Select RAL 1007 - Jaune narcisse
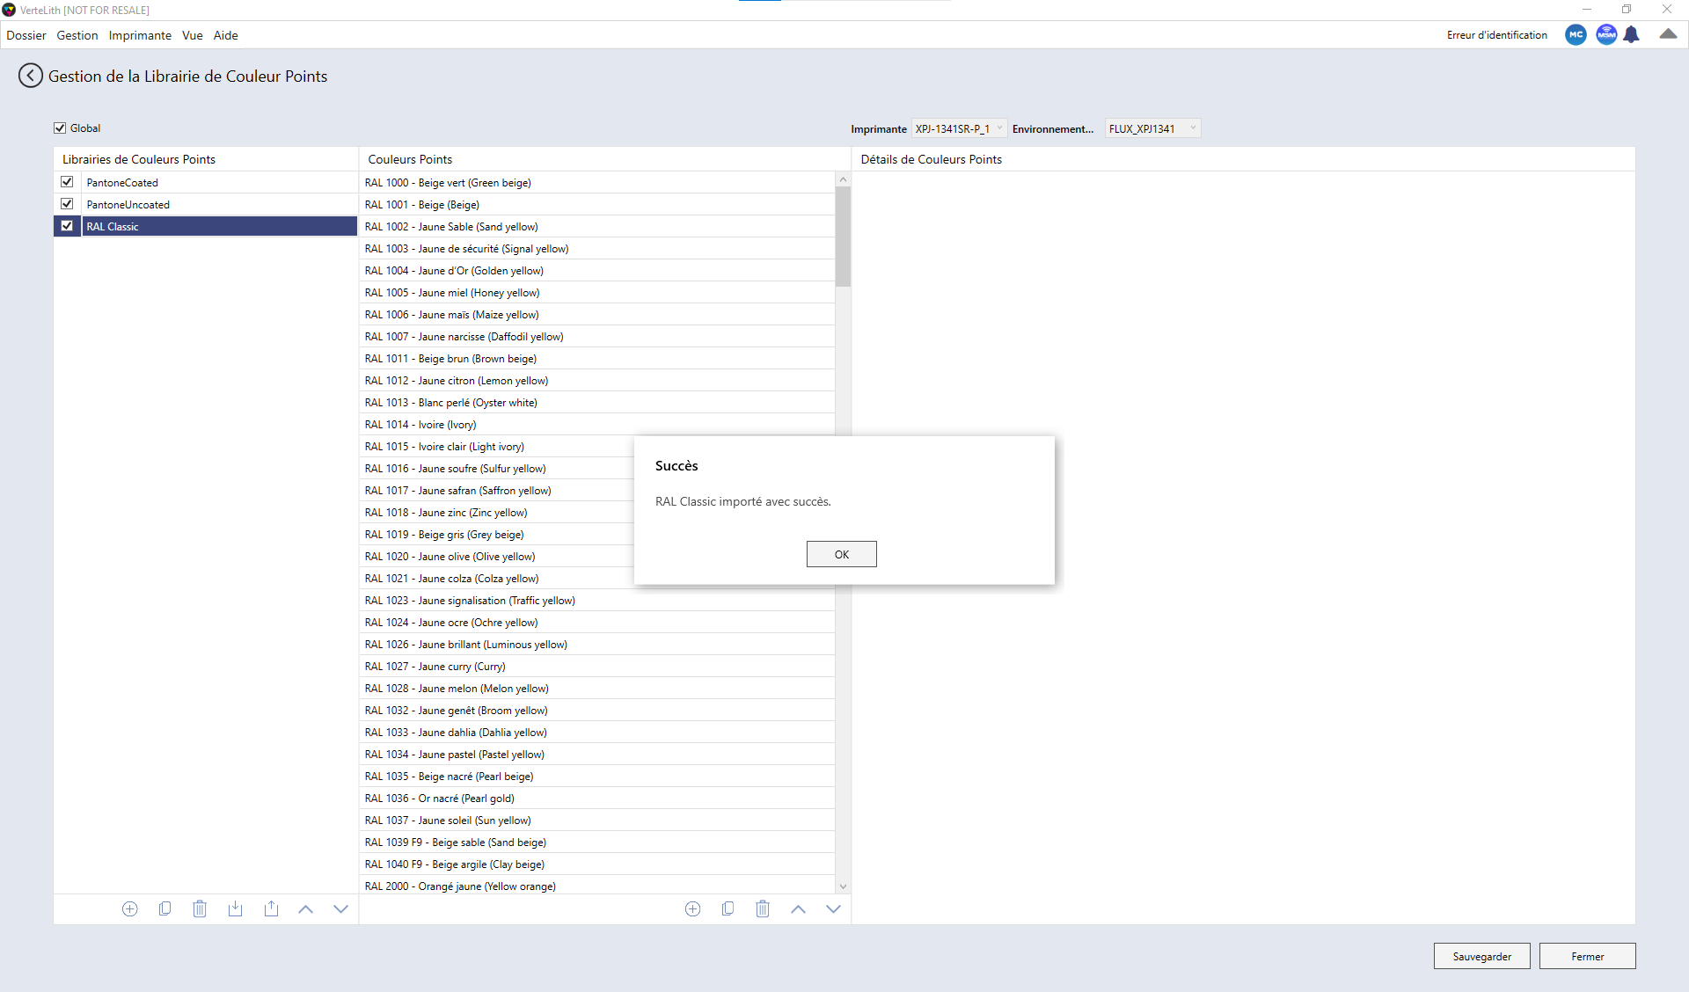1689x992 pixels. (x=597, y=336)
